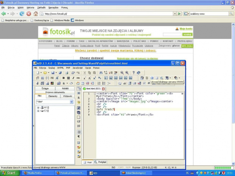Collapse code fold on line 3
Viewport: 235px width, 176px height.
click(x=95, y=101)
